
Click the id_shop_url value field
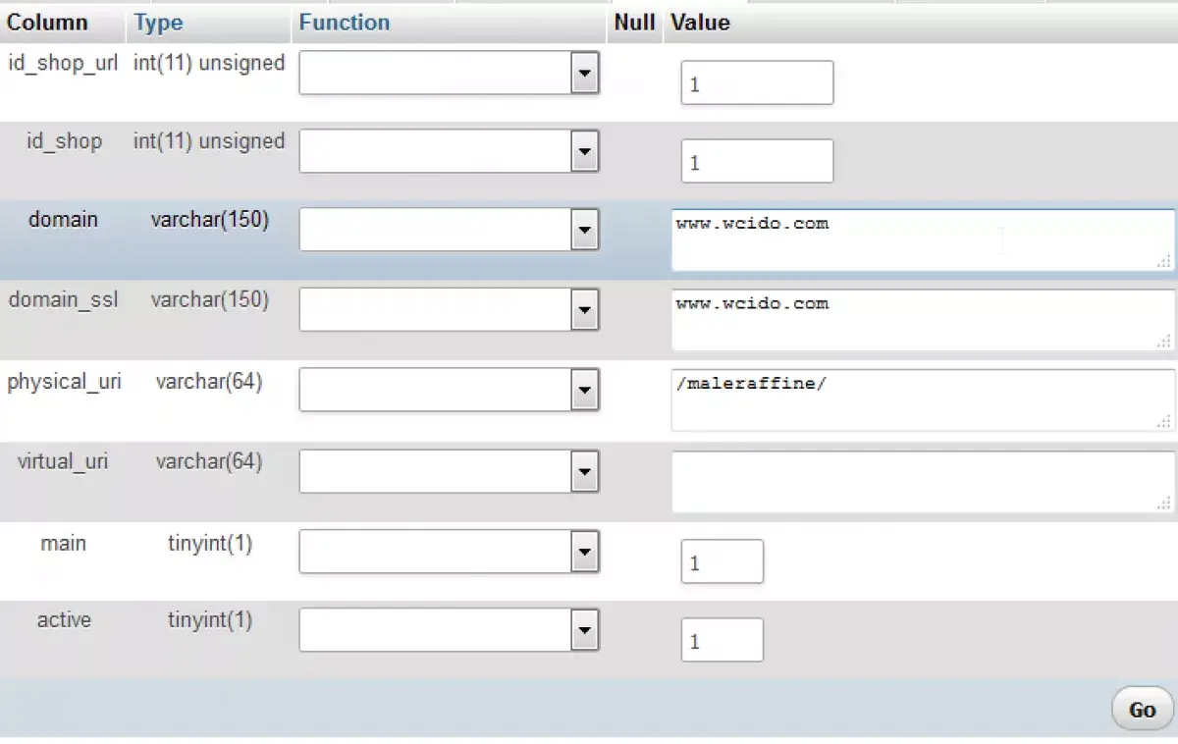click(757, 83)
